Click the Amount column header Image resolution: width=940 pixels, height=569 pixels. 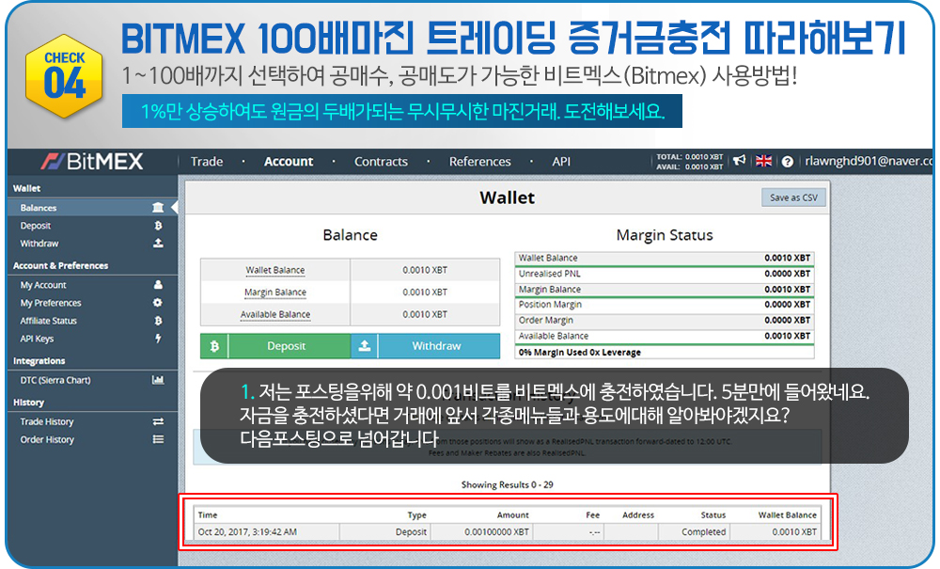point(512,515)
